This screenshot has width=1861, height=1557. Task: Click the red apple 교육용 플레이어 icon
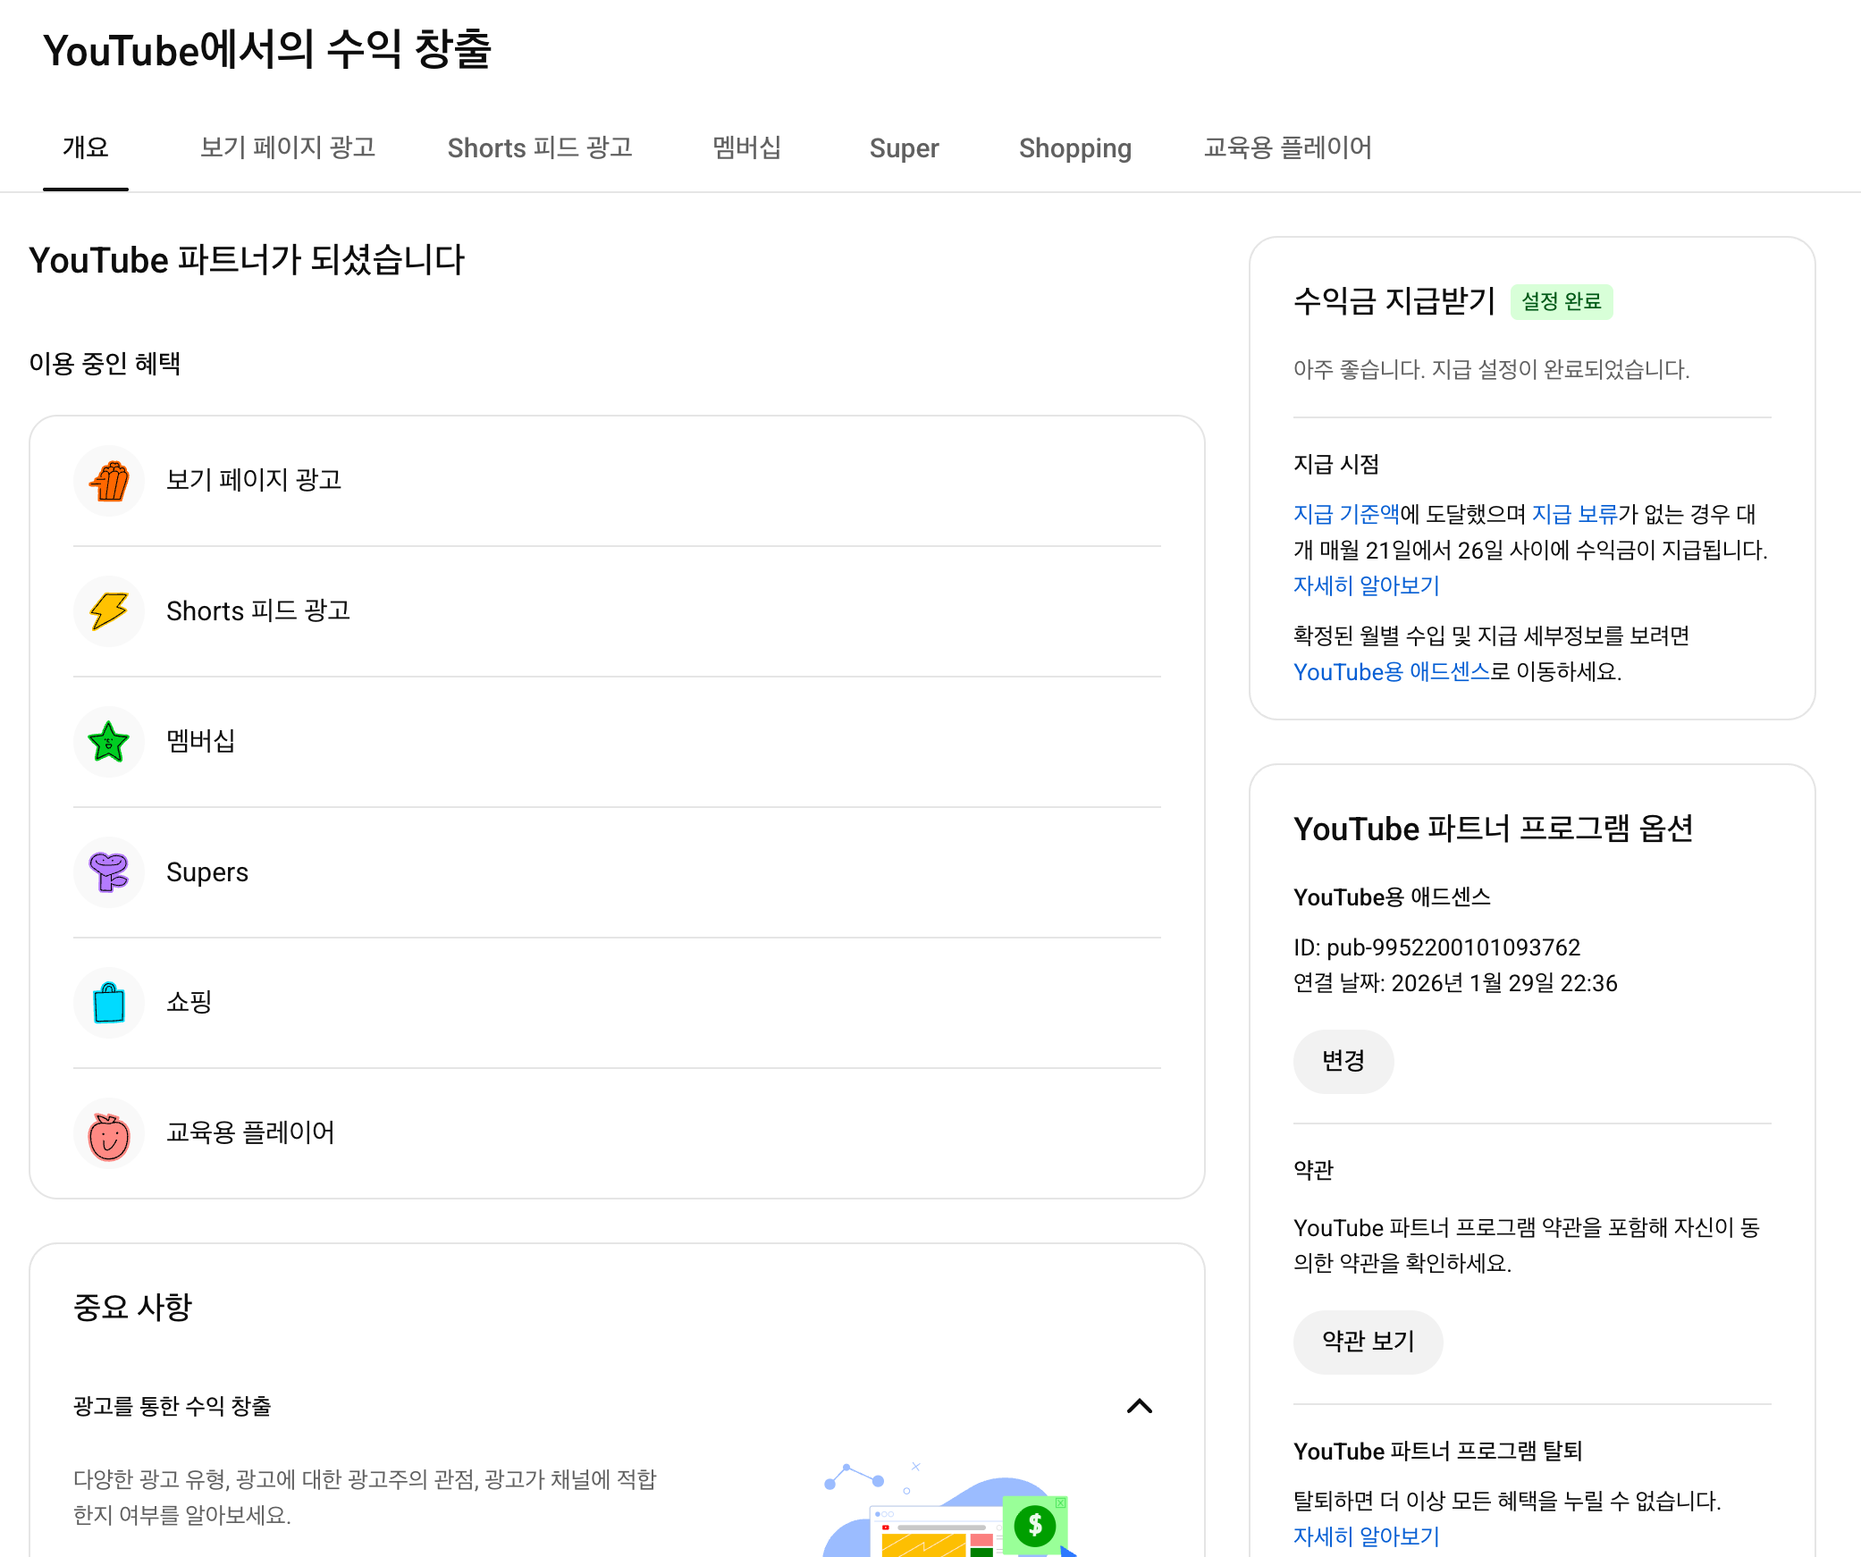(109, 1133)
